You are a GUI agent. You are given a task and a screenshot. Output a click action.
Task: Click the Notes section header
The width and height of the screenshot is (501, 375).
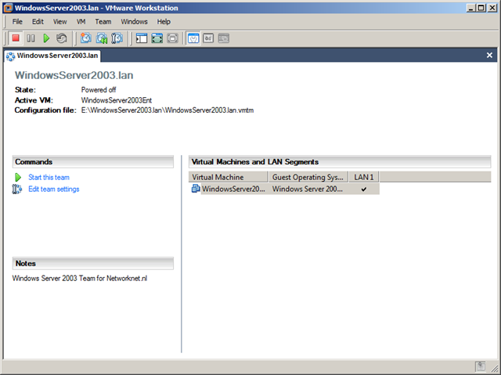pos(93,264)
